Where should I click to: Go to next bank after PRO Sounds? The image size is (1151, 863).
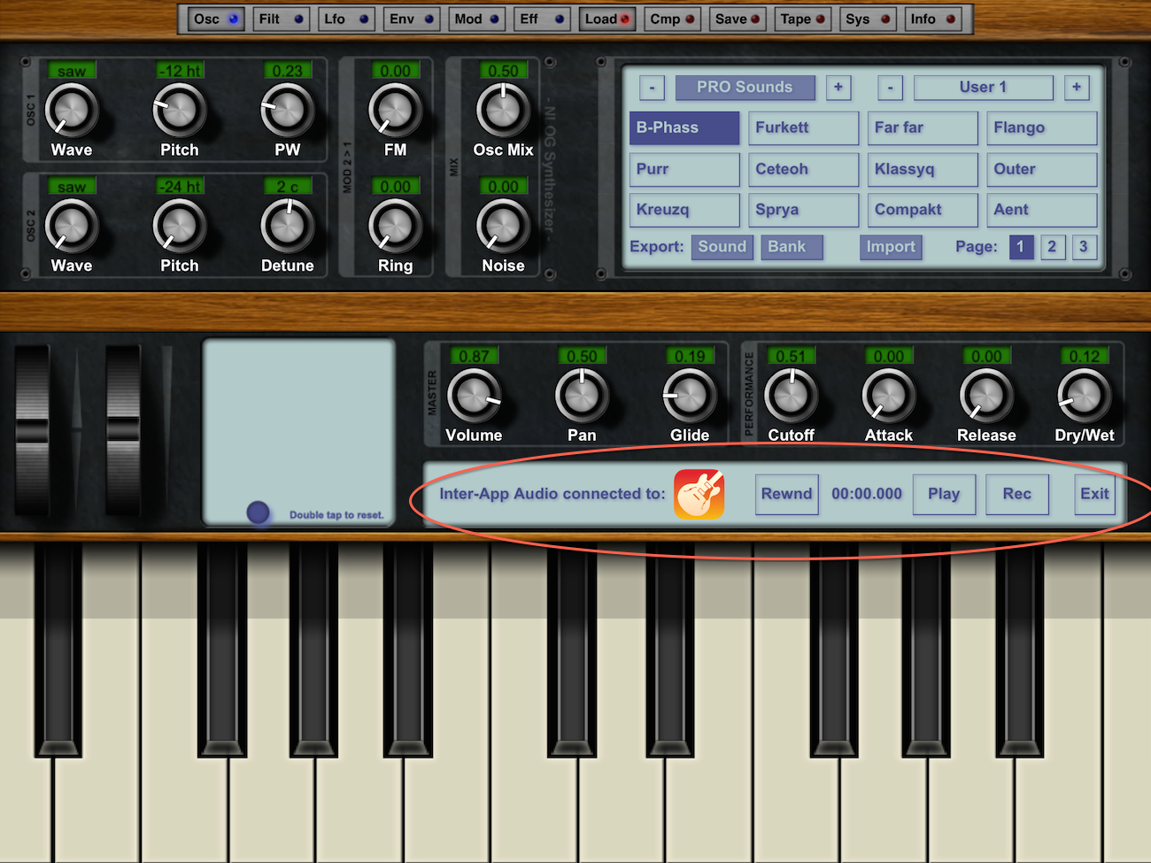(838, 87)
